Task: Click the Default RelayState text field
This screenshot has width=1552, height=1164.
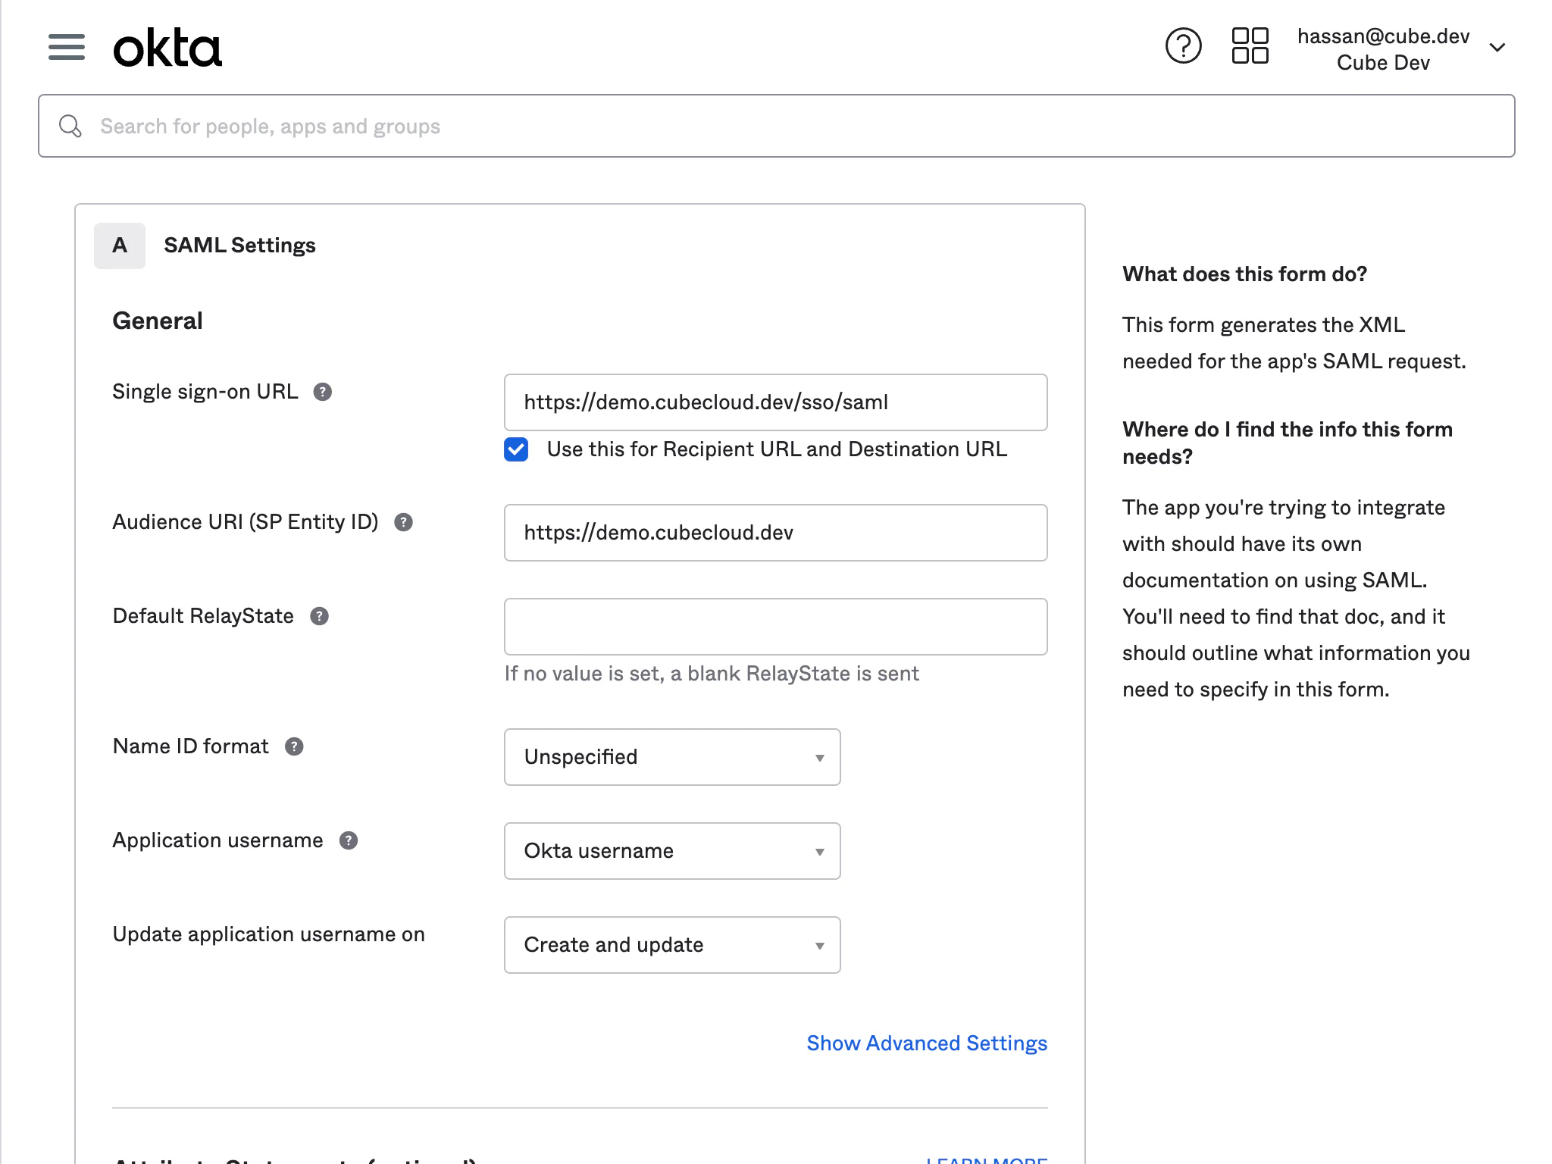Action: click(775, 627)
